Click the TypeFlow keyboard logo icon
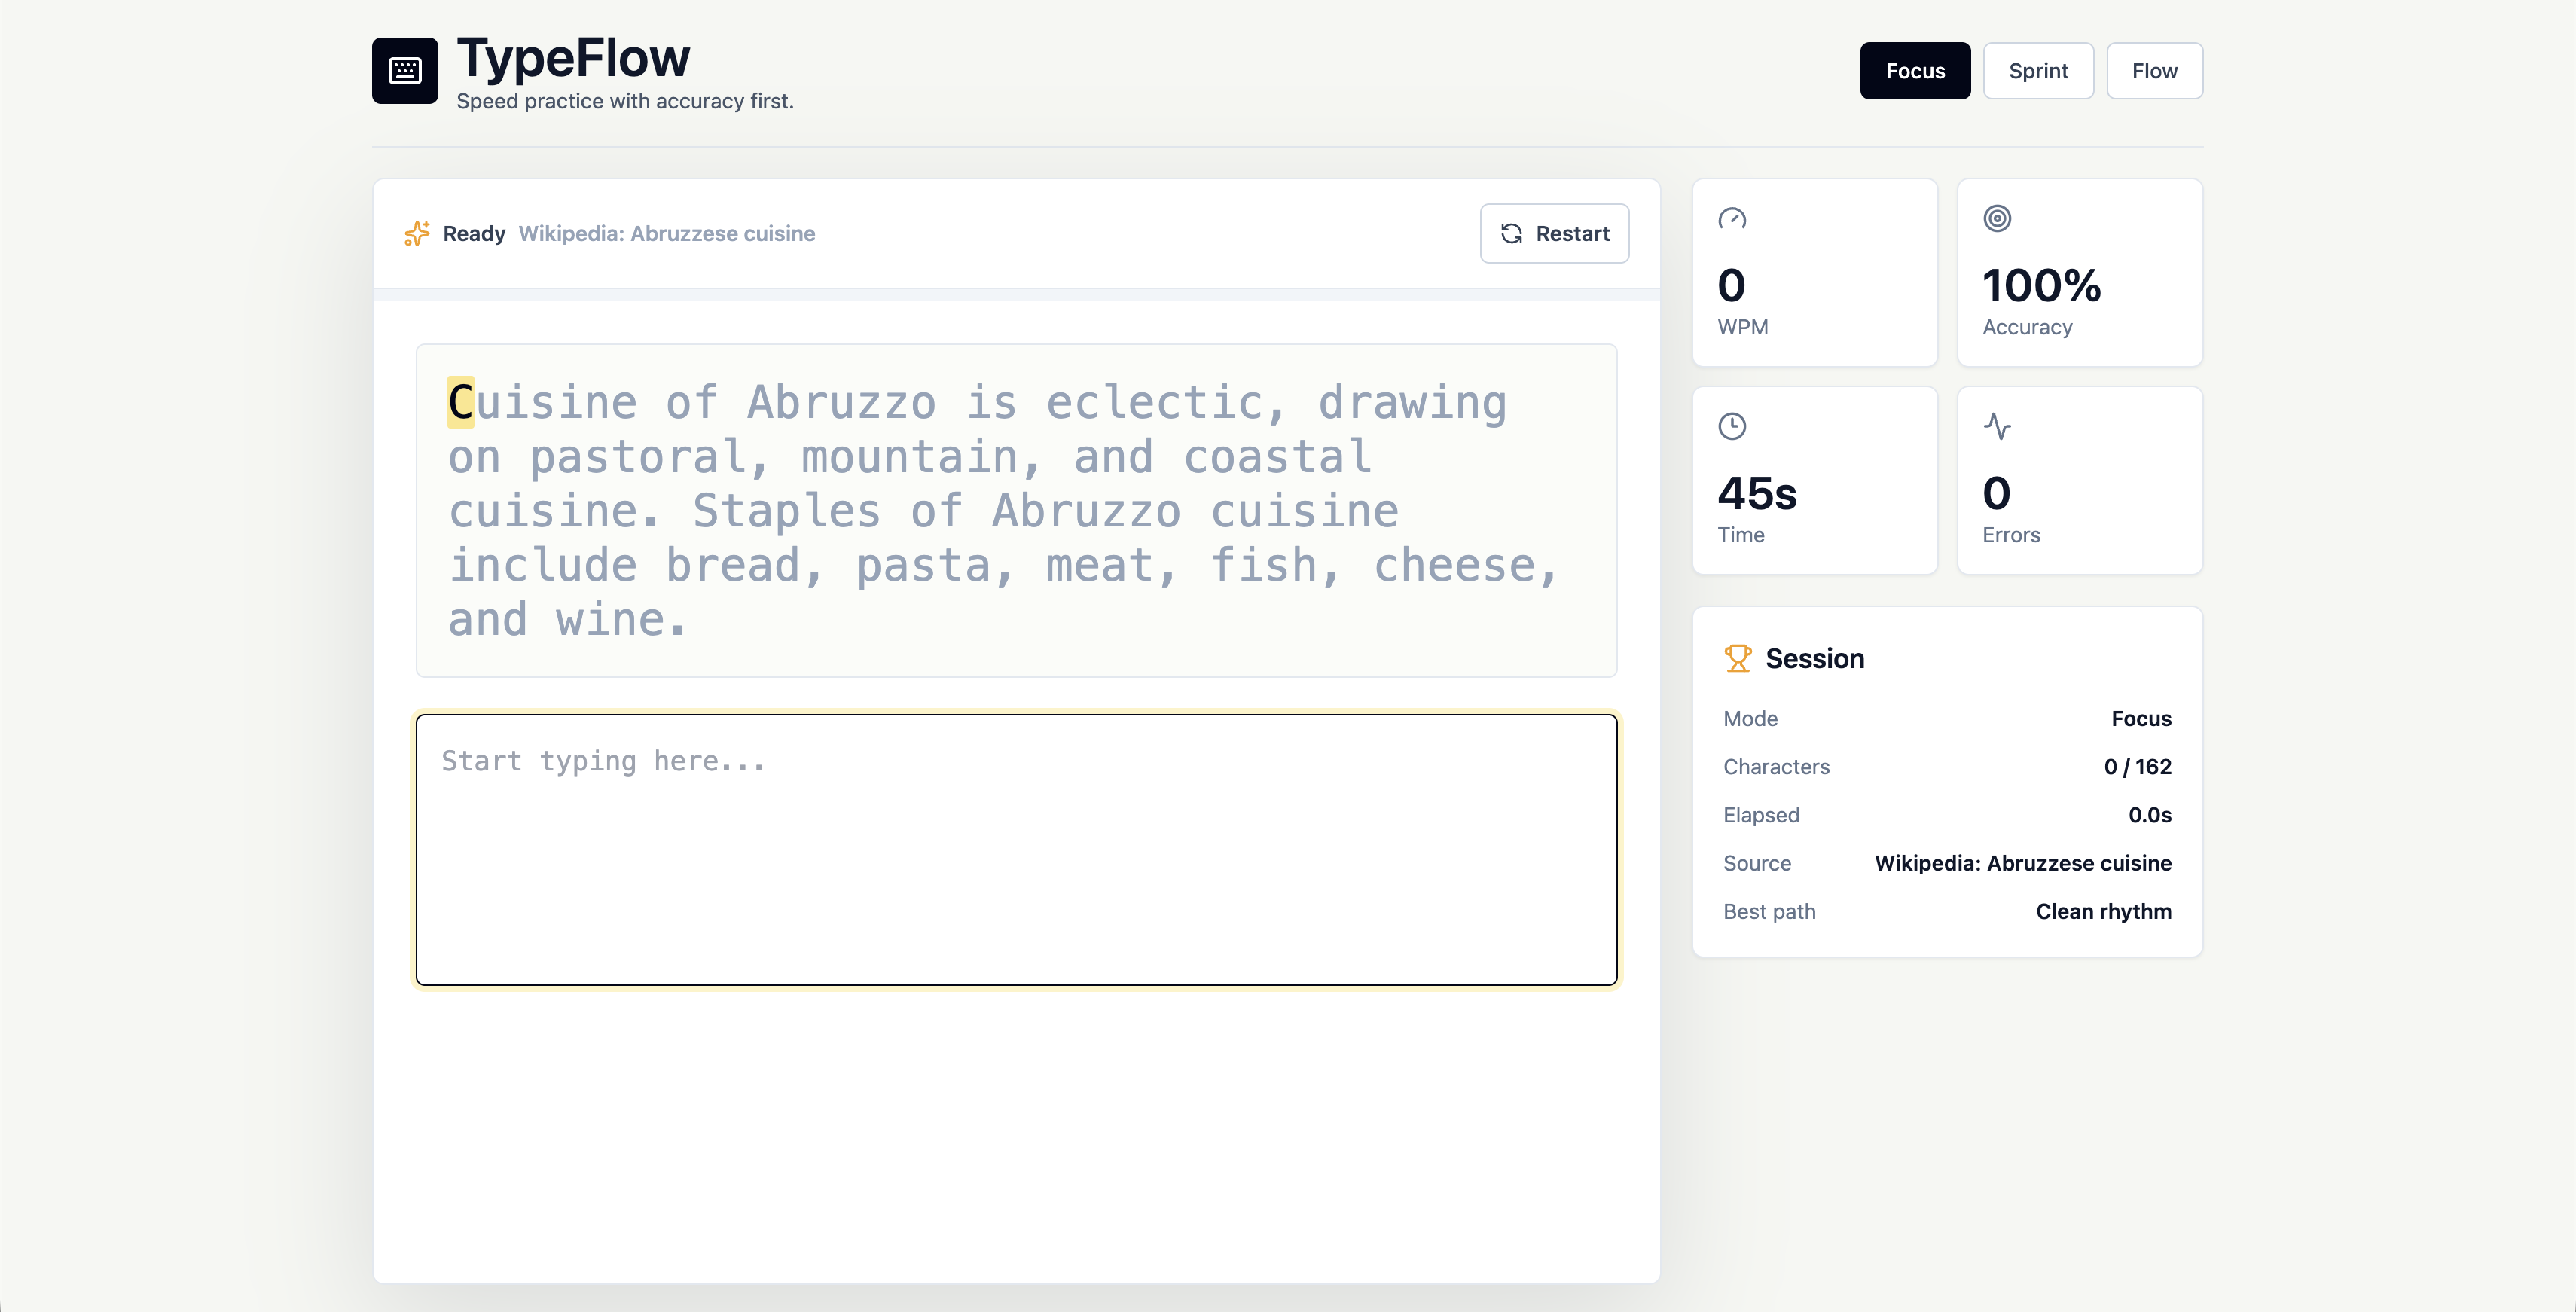 [x=405, y=70]
